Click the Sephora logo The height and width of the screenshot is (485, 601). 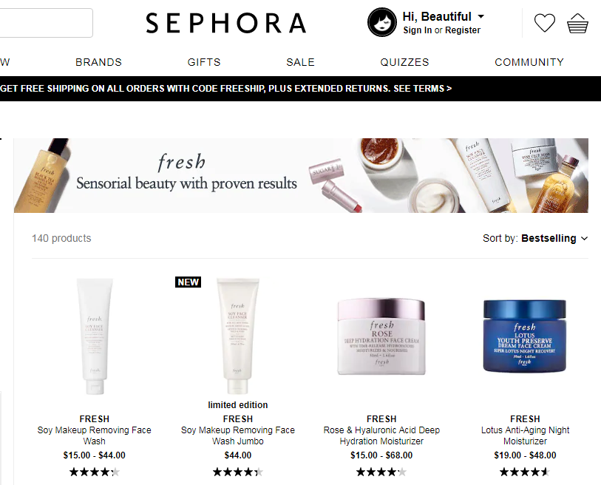pyautogui.click(x=226, y=23)
